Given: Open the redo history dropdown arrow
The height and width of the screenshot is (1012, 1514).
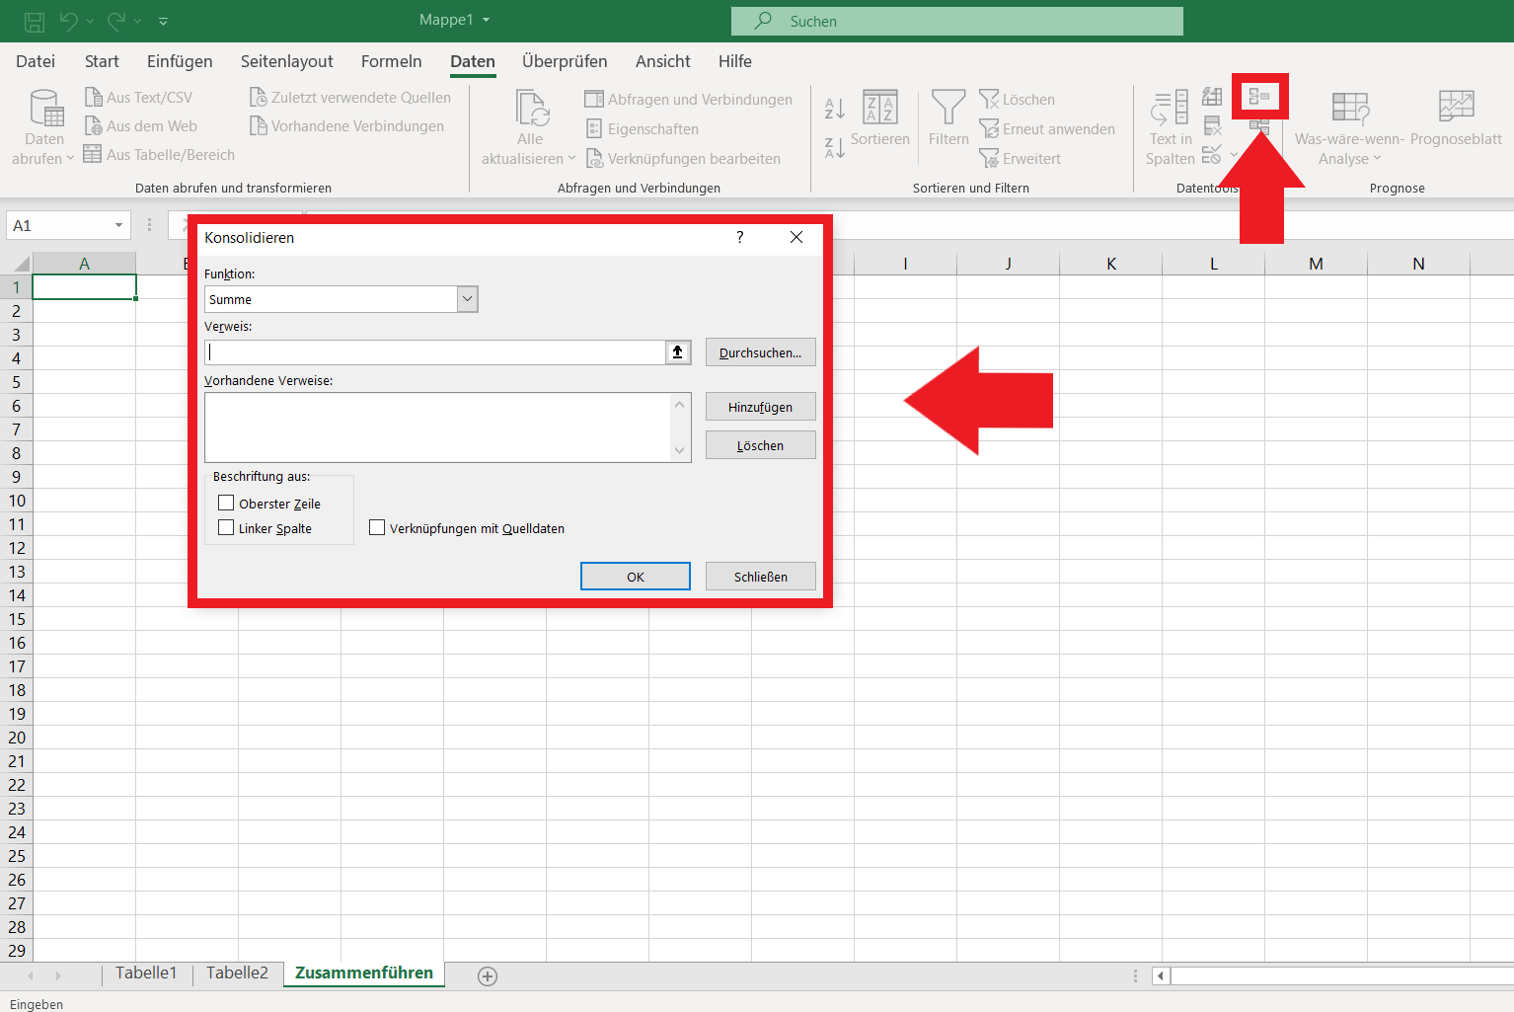Looking at the screenshot, I should [138, 21].
